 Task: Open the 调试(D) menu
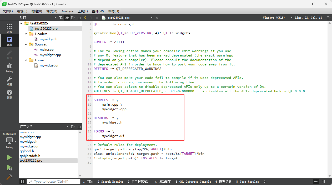click(x=52, y=11)
